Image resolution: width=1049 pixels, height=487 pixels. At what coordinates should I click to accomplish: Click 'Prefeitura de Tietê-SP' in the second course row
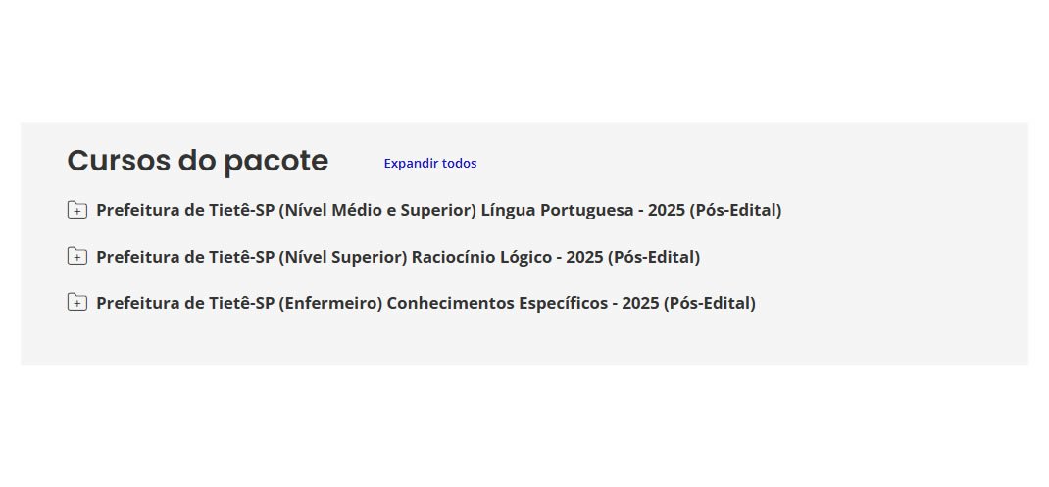(x=185, y=257)
